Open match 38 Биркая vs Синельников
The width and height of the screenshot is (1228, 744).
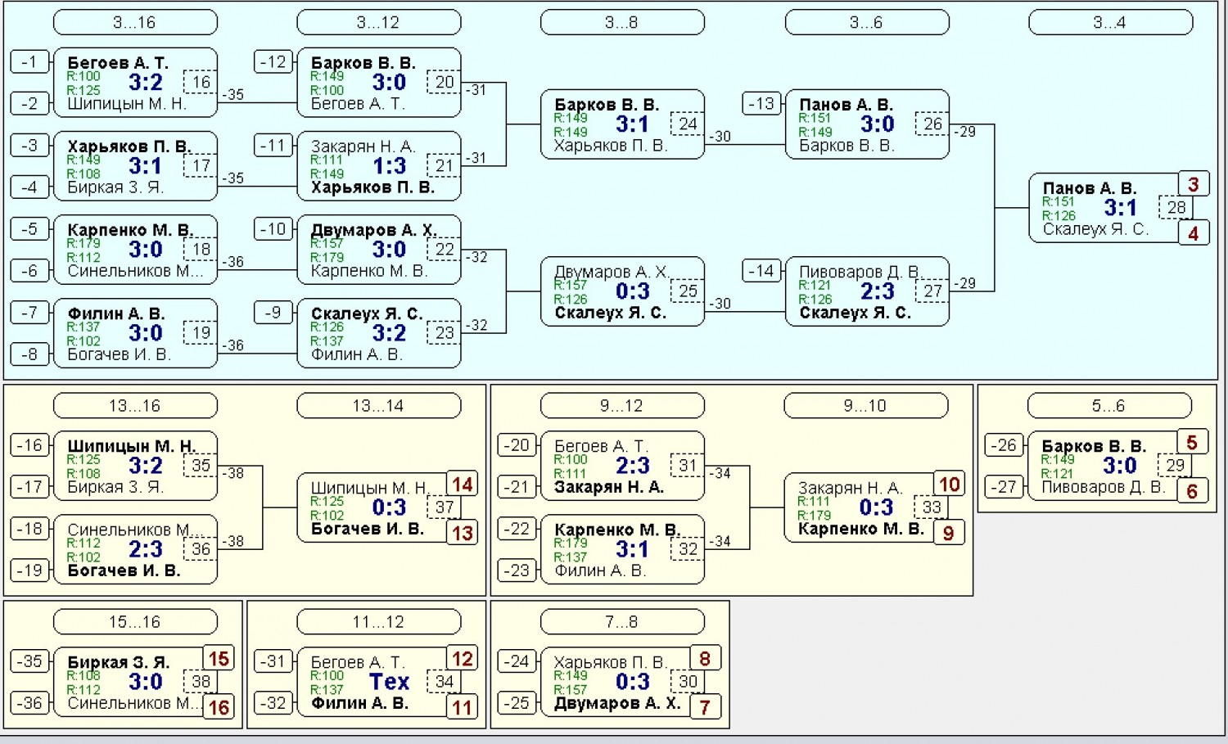click(x=135, y=682)
